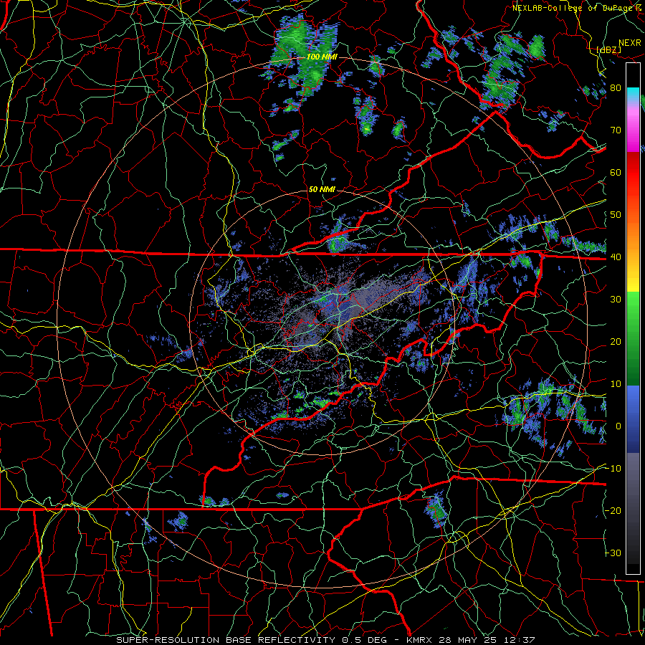
Task: Click the 10 value on dBZ scale
Action: pos(616,384)
